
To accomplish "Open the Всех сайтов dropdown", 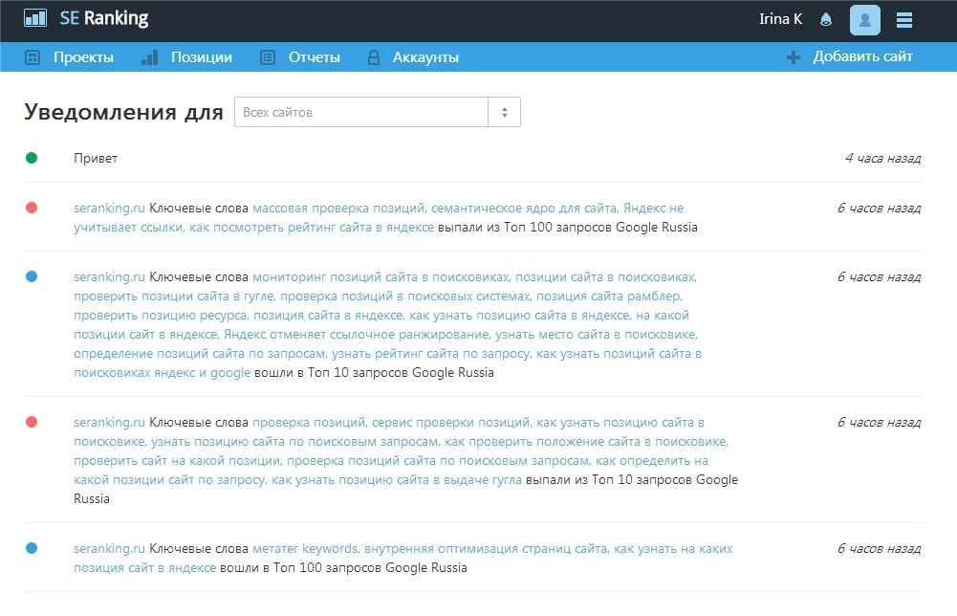I will tap(361, 112).
